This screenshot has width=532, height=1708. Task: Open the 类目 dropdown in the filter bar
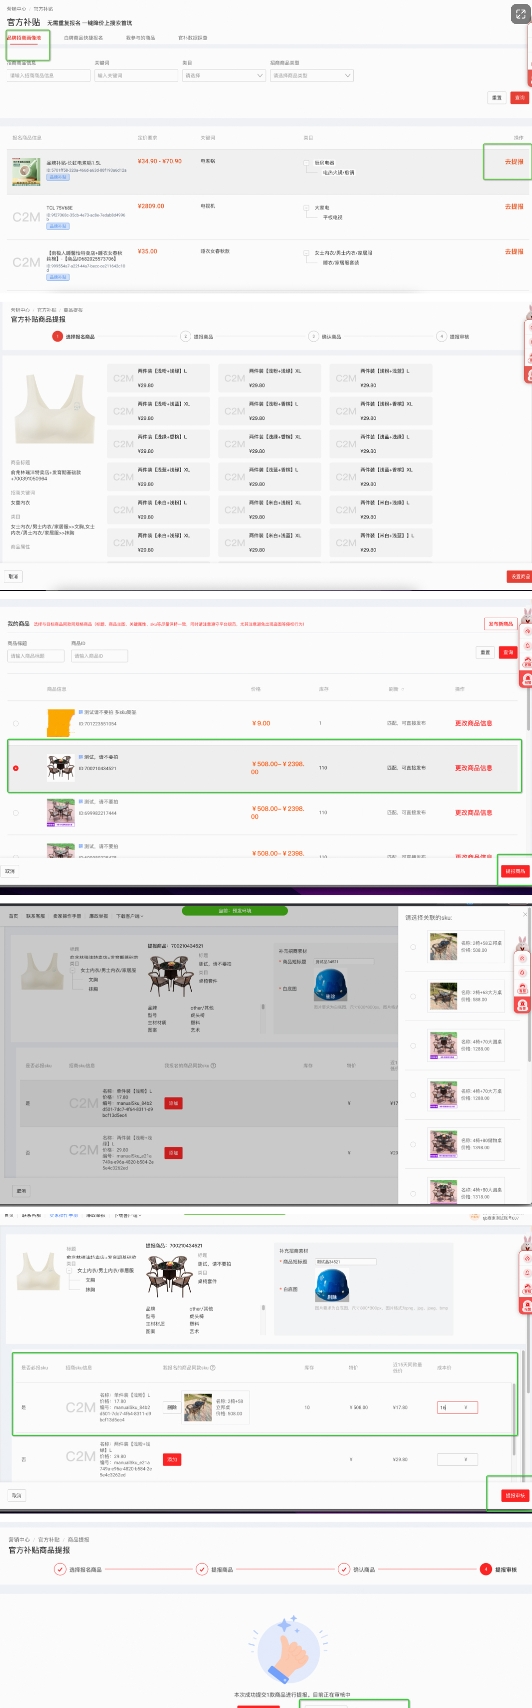[x=224, y=76]
